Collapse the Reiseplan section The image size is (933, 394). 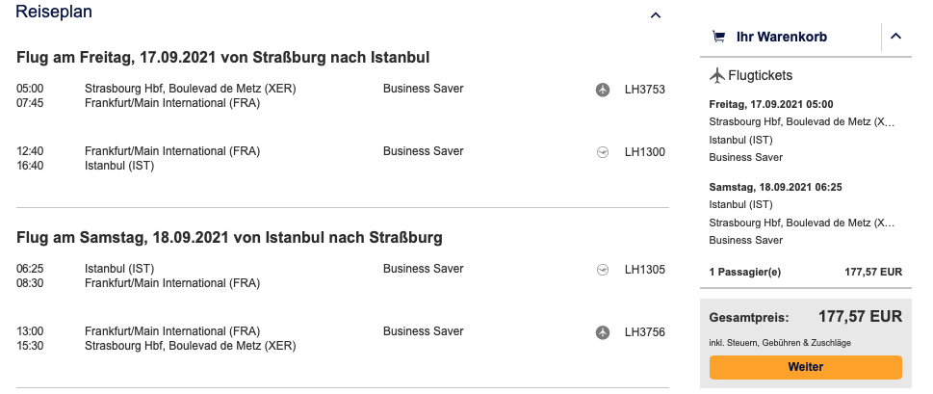pos(656,15)
